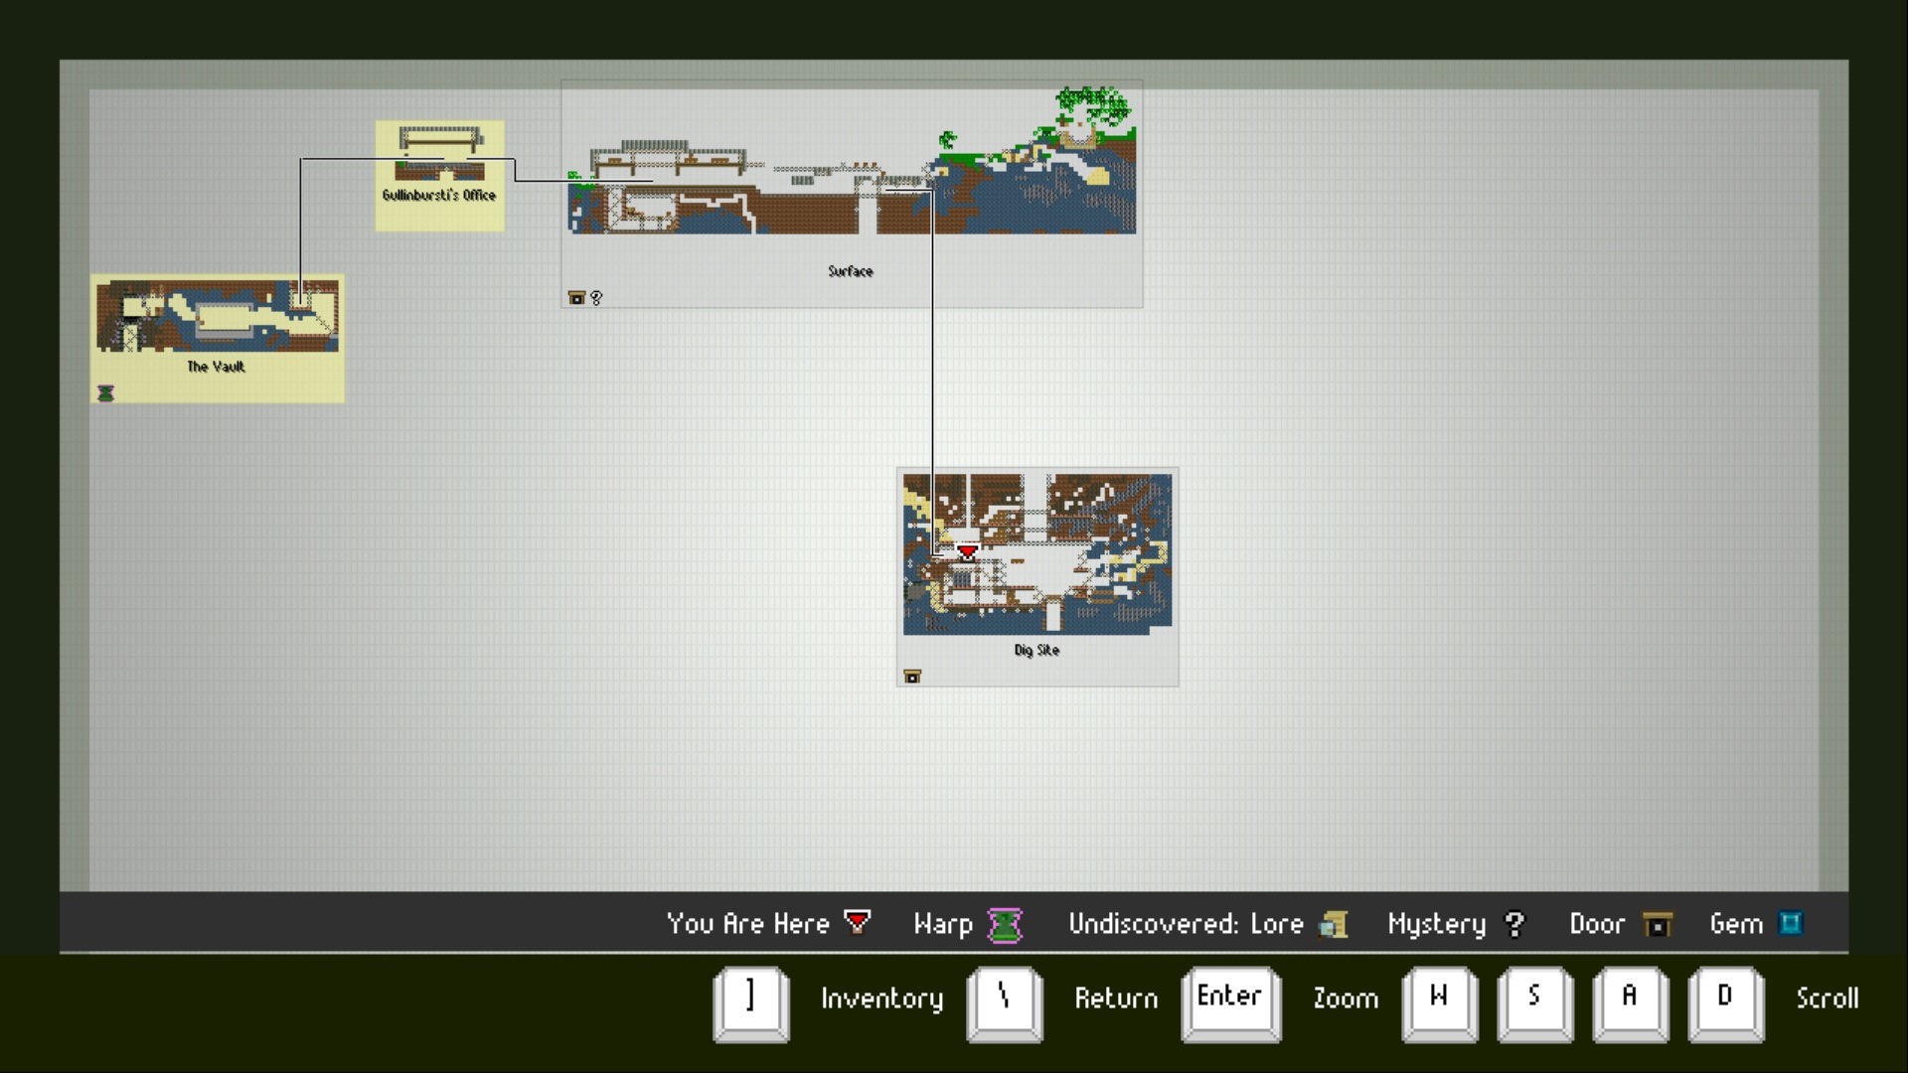Click the Gem legend icon
The height and width of the screenshot is (1073, 1908).
pos(1790,924)
